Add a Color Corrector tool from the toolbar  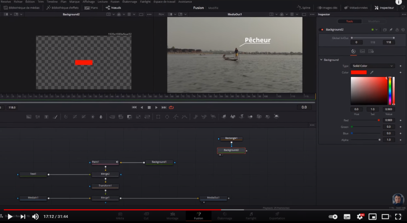click(66, 117)
